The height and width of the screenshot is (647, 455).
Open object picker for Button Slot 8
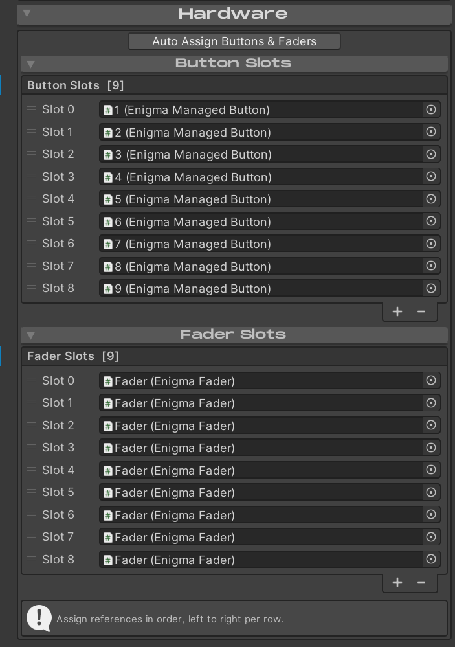click(x=430, y=288)
